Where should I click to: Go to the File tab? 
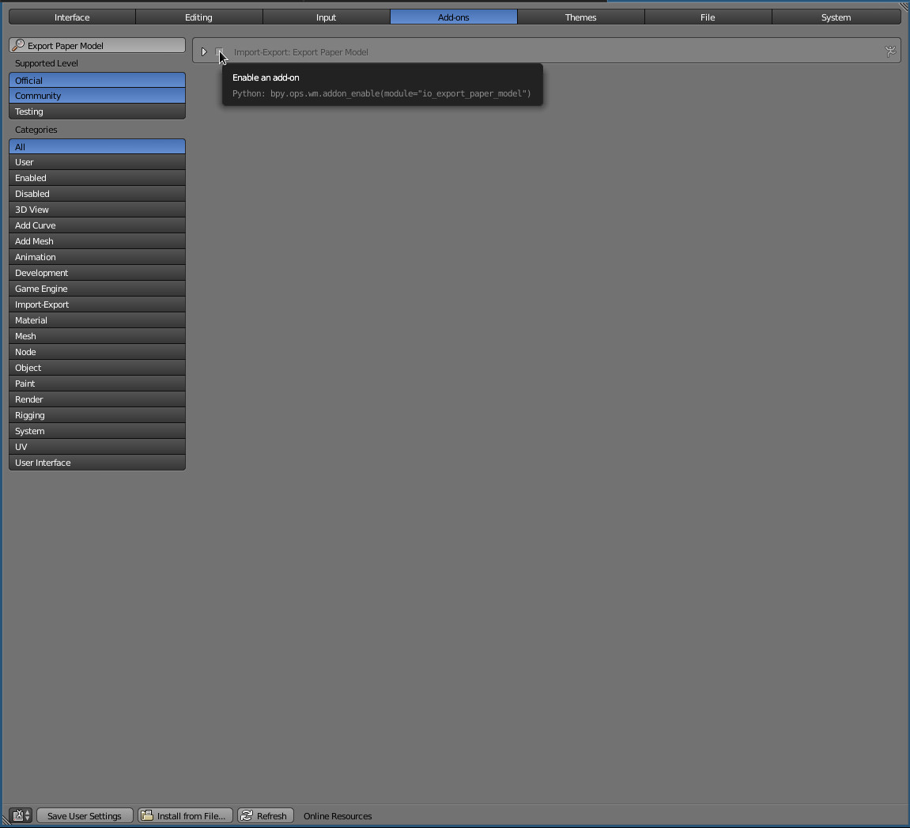click(708, 17)
